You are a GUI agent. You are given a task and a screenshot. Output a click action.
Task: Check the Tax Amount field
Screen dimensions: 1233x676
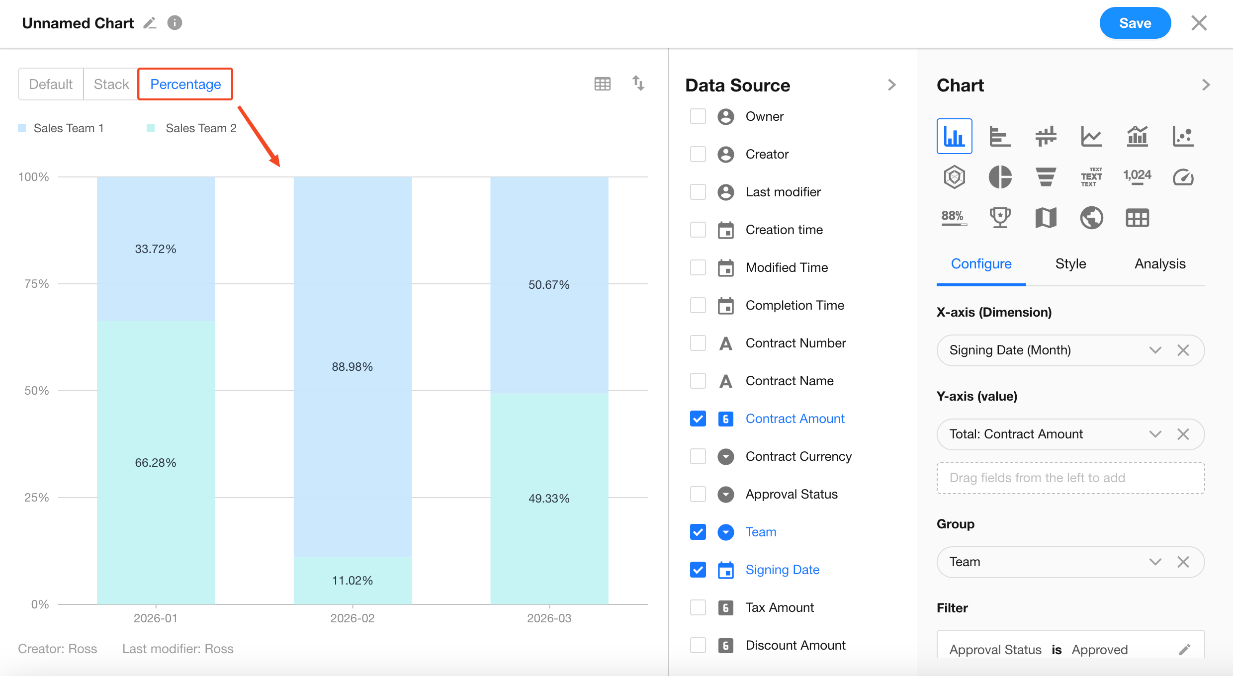(698, 607)
